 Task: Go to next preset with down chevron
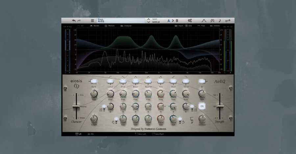point(149,22)
